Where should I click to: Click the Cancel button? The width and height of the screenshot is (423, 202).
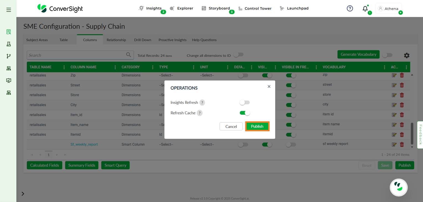click(231, 126)
